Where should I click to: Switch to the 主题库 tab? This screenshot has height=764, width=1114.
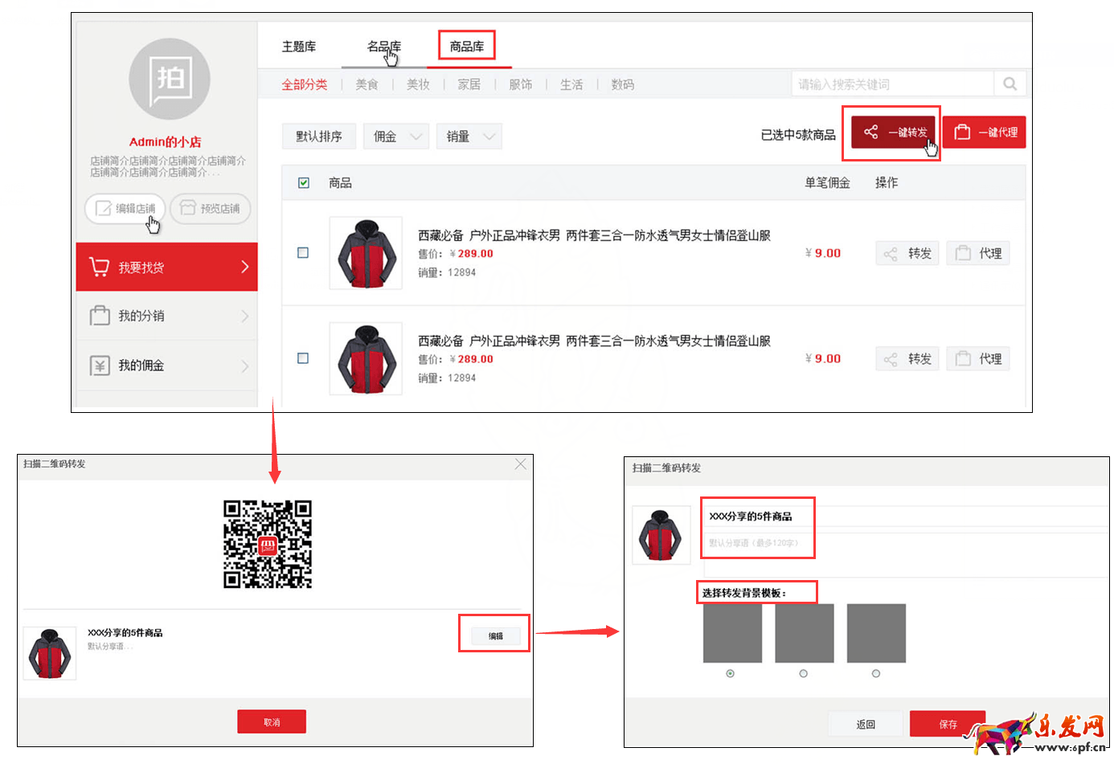pyautogui.click(x=299, y=47)
